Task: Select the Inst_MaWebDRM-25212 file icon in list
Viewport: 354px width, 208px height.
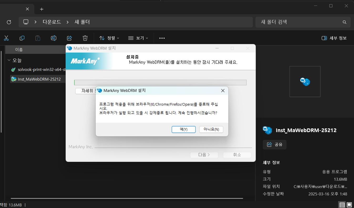Action: pos(13,79)
